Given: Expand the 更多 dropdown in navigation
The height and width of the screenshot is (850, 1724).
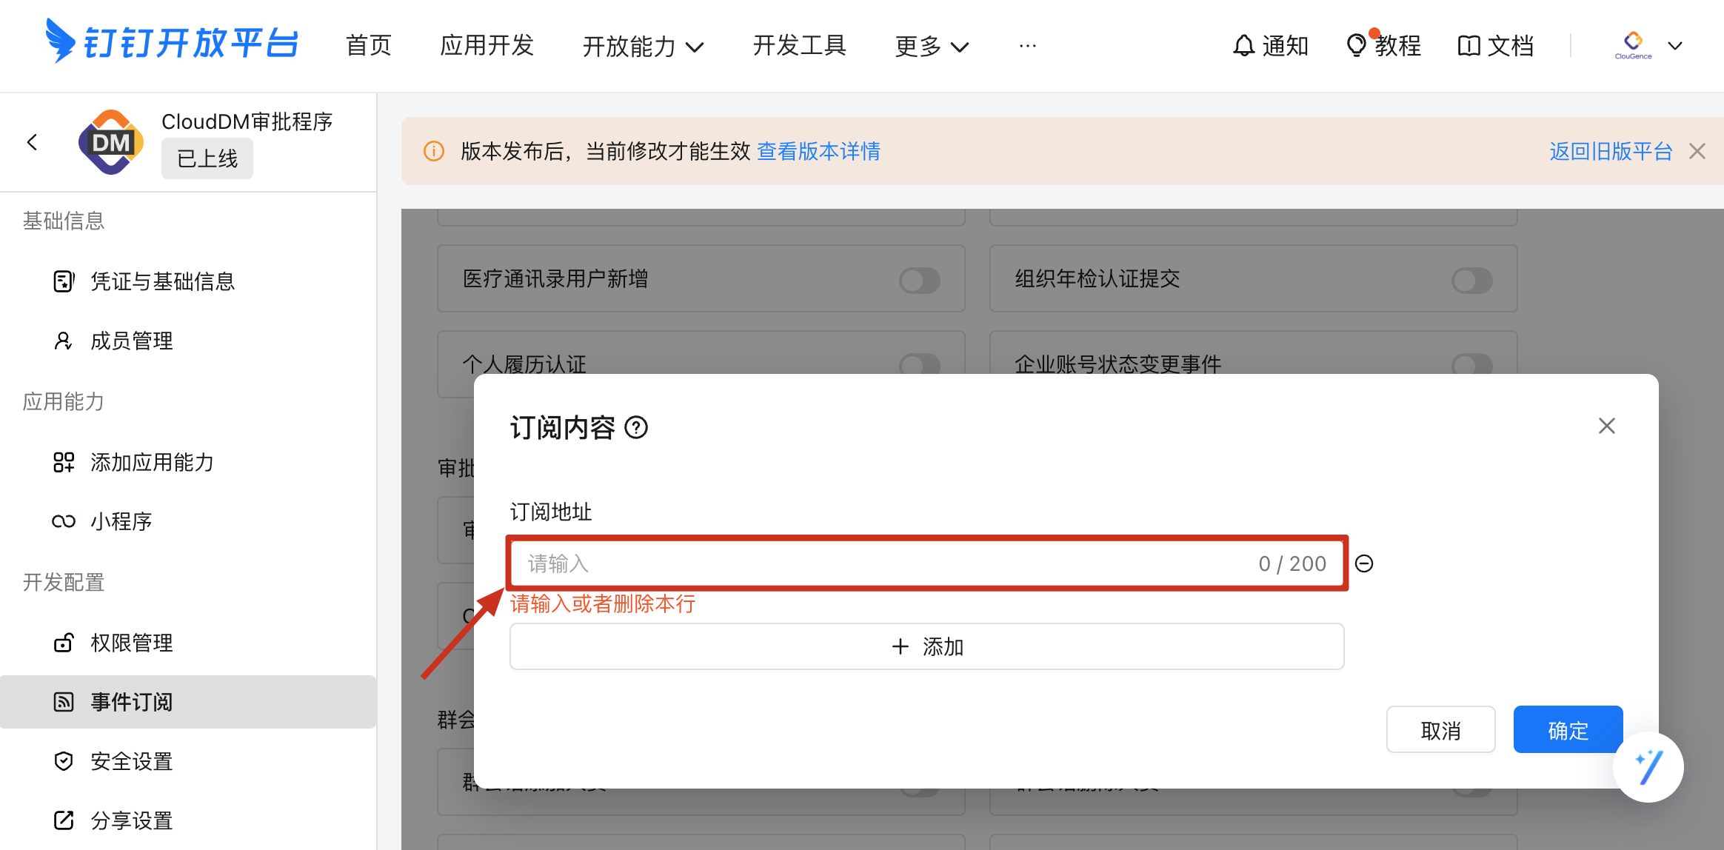Looking at the screenshot, I should tap(931, 47).
